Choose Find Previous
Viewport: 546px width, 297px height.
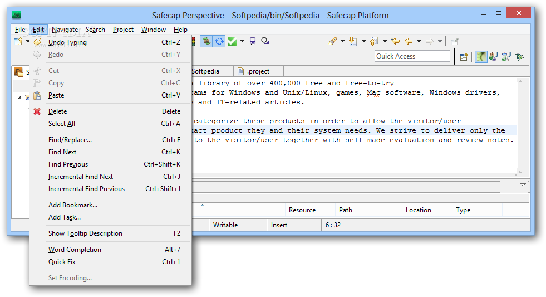(110, 164)
